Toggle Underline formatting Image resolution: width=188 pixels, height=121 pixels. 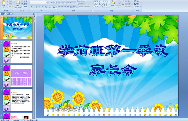tap(37, 7)
